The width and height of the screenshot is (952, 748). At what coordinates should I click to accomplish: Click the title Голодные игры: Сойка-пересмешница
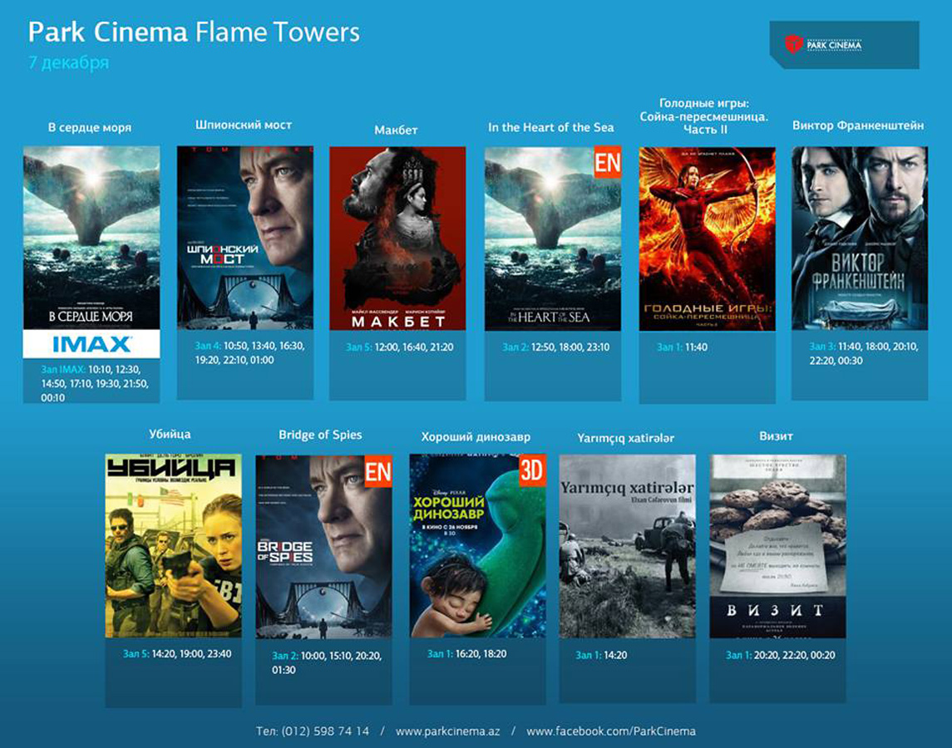[x=703, y=116]
